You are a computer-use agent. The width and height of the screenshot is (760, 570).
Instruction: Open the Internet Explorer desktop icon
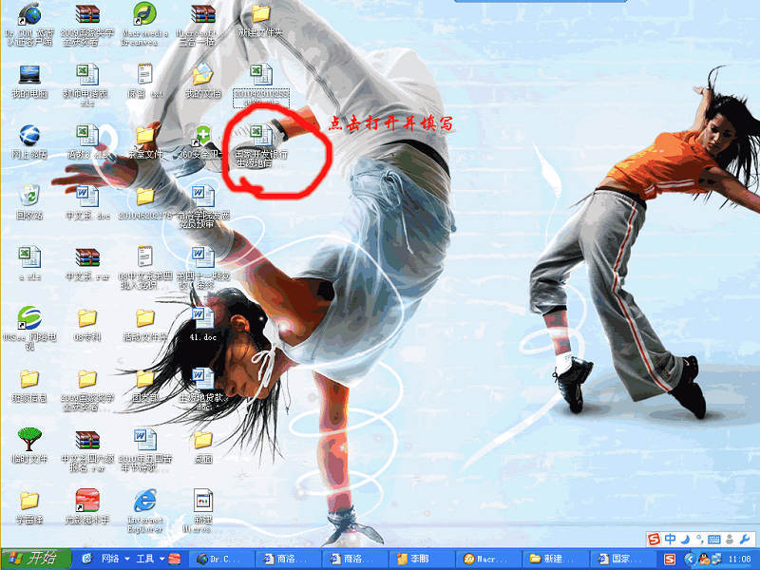tap(144, 501)
